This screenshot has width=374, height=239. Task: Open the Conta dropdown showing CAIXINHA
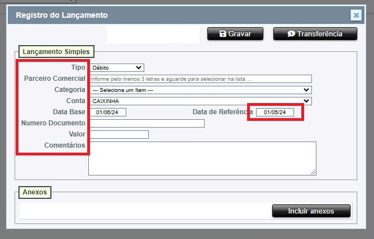[200, 101]
